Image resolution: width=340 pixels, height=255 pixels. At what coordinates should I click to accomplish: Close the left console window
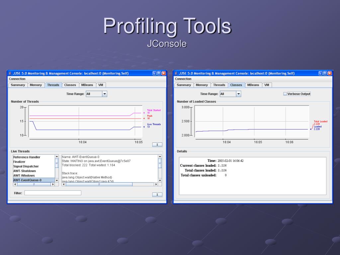(x=164, y=73)
